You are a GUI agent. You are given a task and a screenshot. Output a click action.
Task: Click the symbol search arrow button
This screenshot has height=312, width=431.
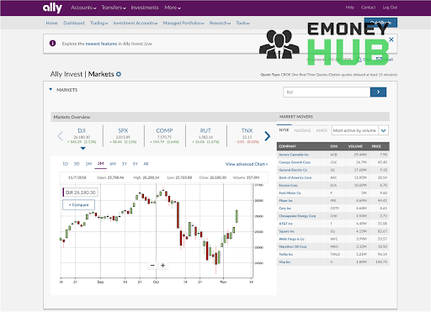coord(378,92)
